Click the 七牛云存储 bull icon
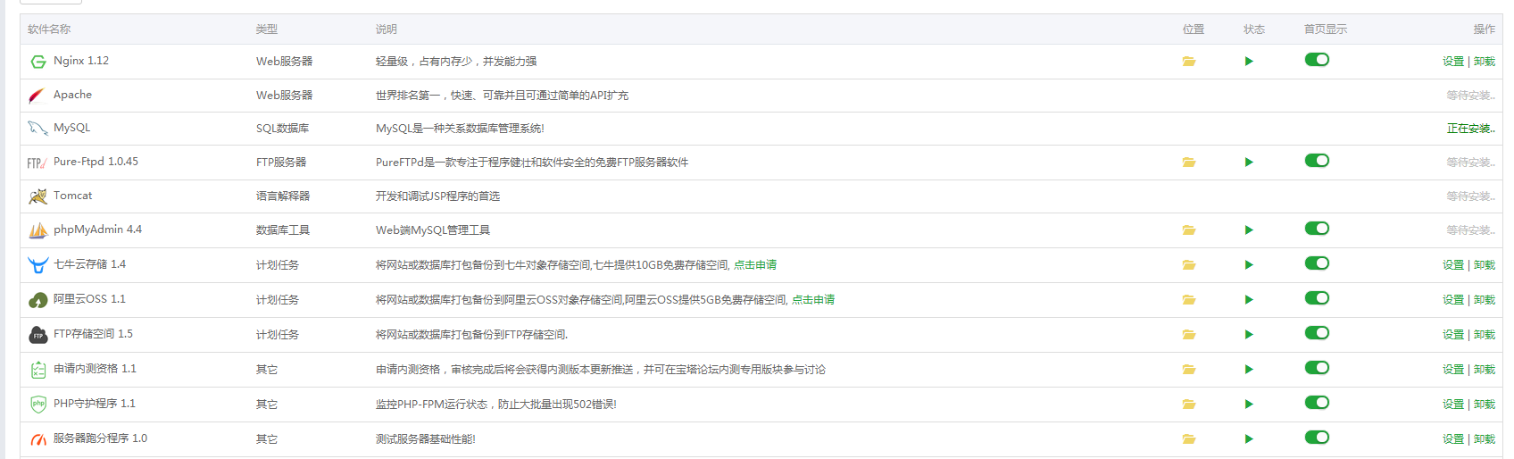1514x459 pixels. tap(37, 265)
